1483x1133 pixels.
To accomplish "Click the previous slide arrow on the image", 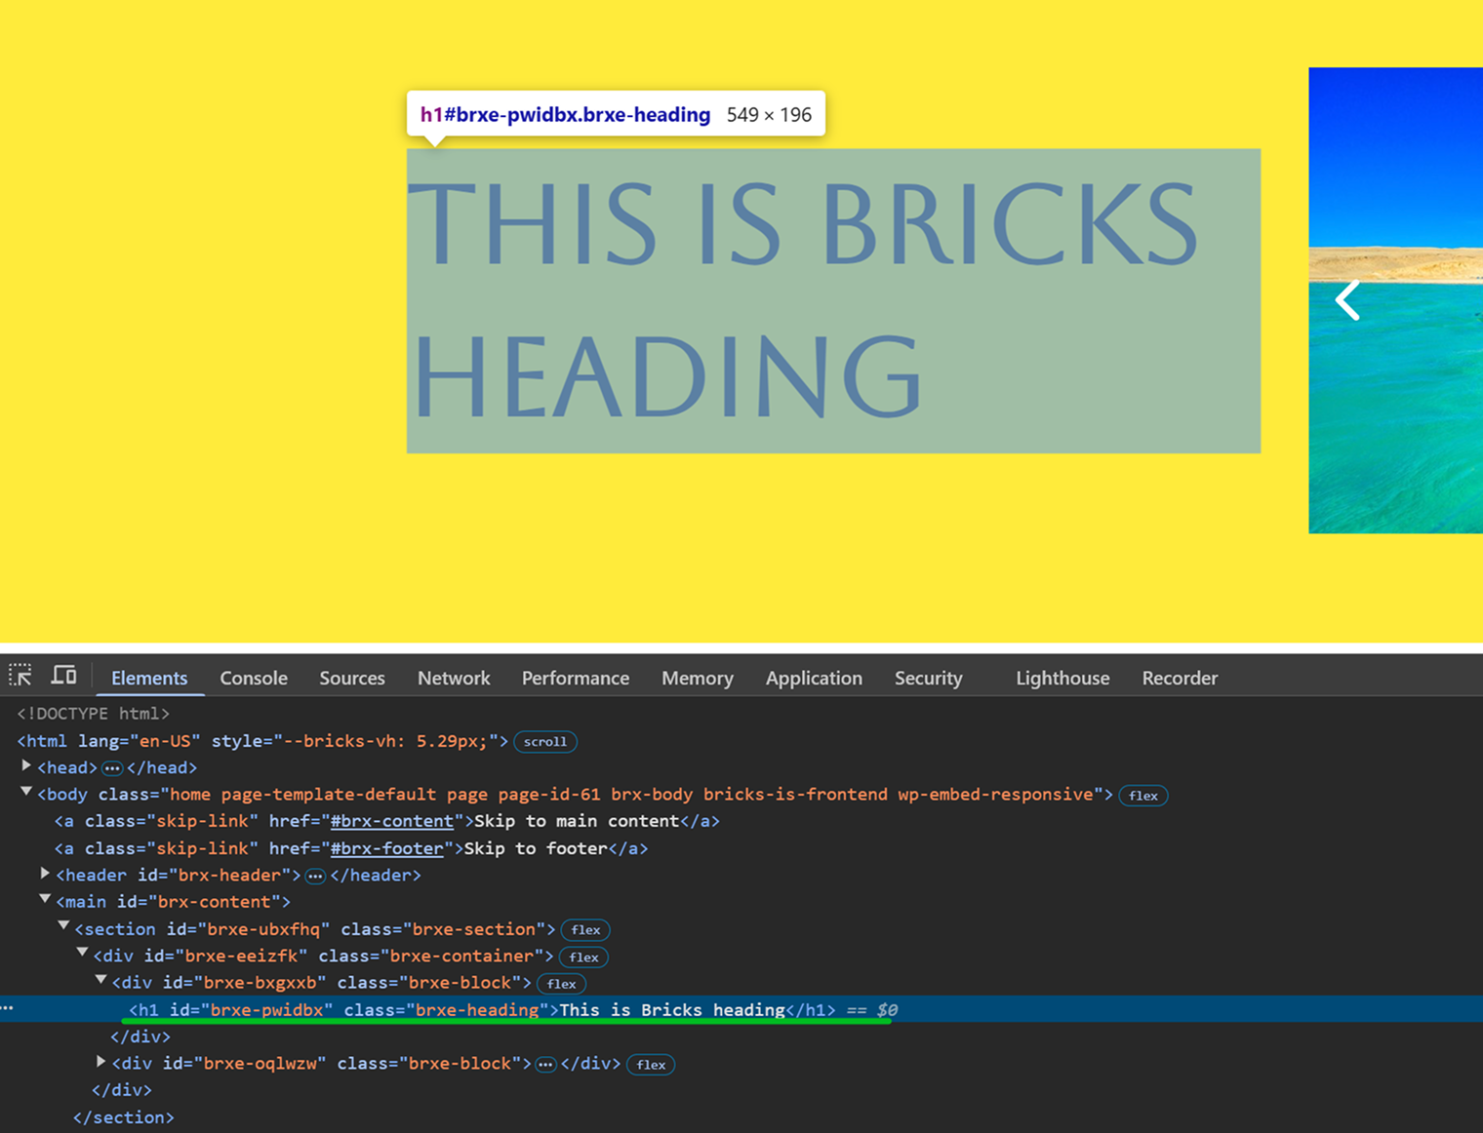I will (x=1347, y=300).
